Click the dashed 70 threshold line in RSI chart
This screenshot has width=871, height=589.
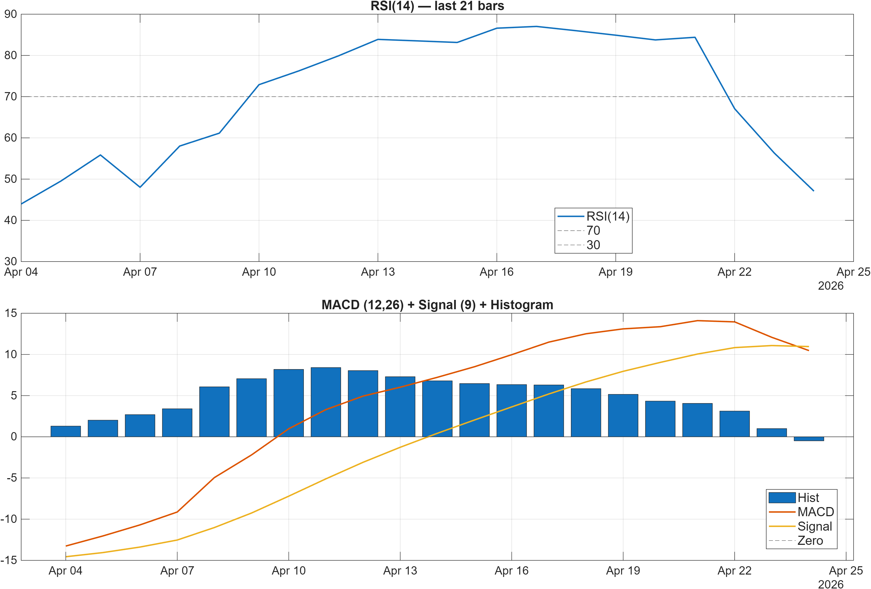(437, 97)
